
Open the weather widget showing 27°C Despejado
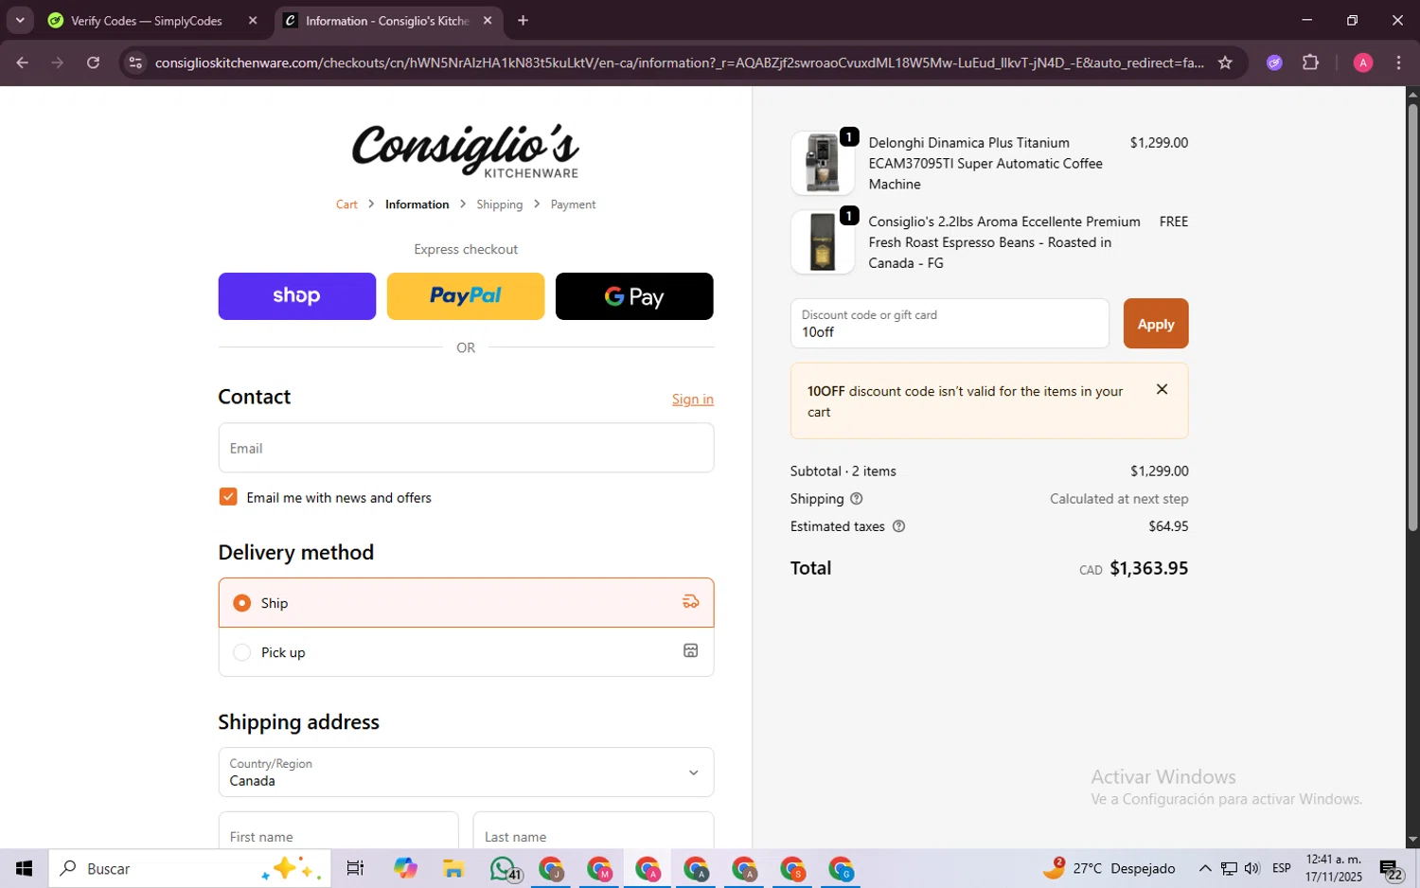pyautogui.click(x=1109, y=868)
